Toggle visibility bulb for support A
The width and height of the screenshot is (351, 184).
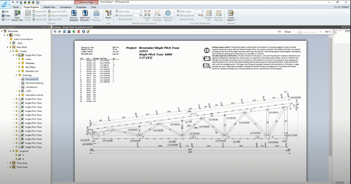(16, 155)
